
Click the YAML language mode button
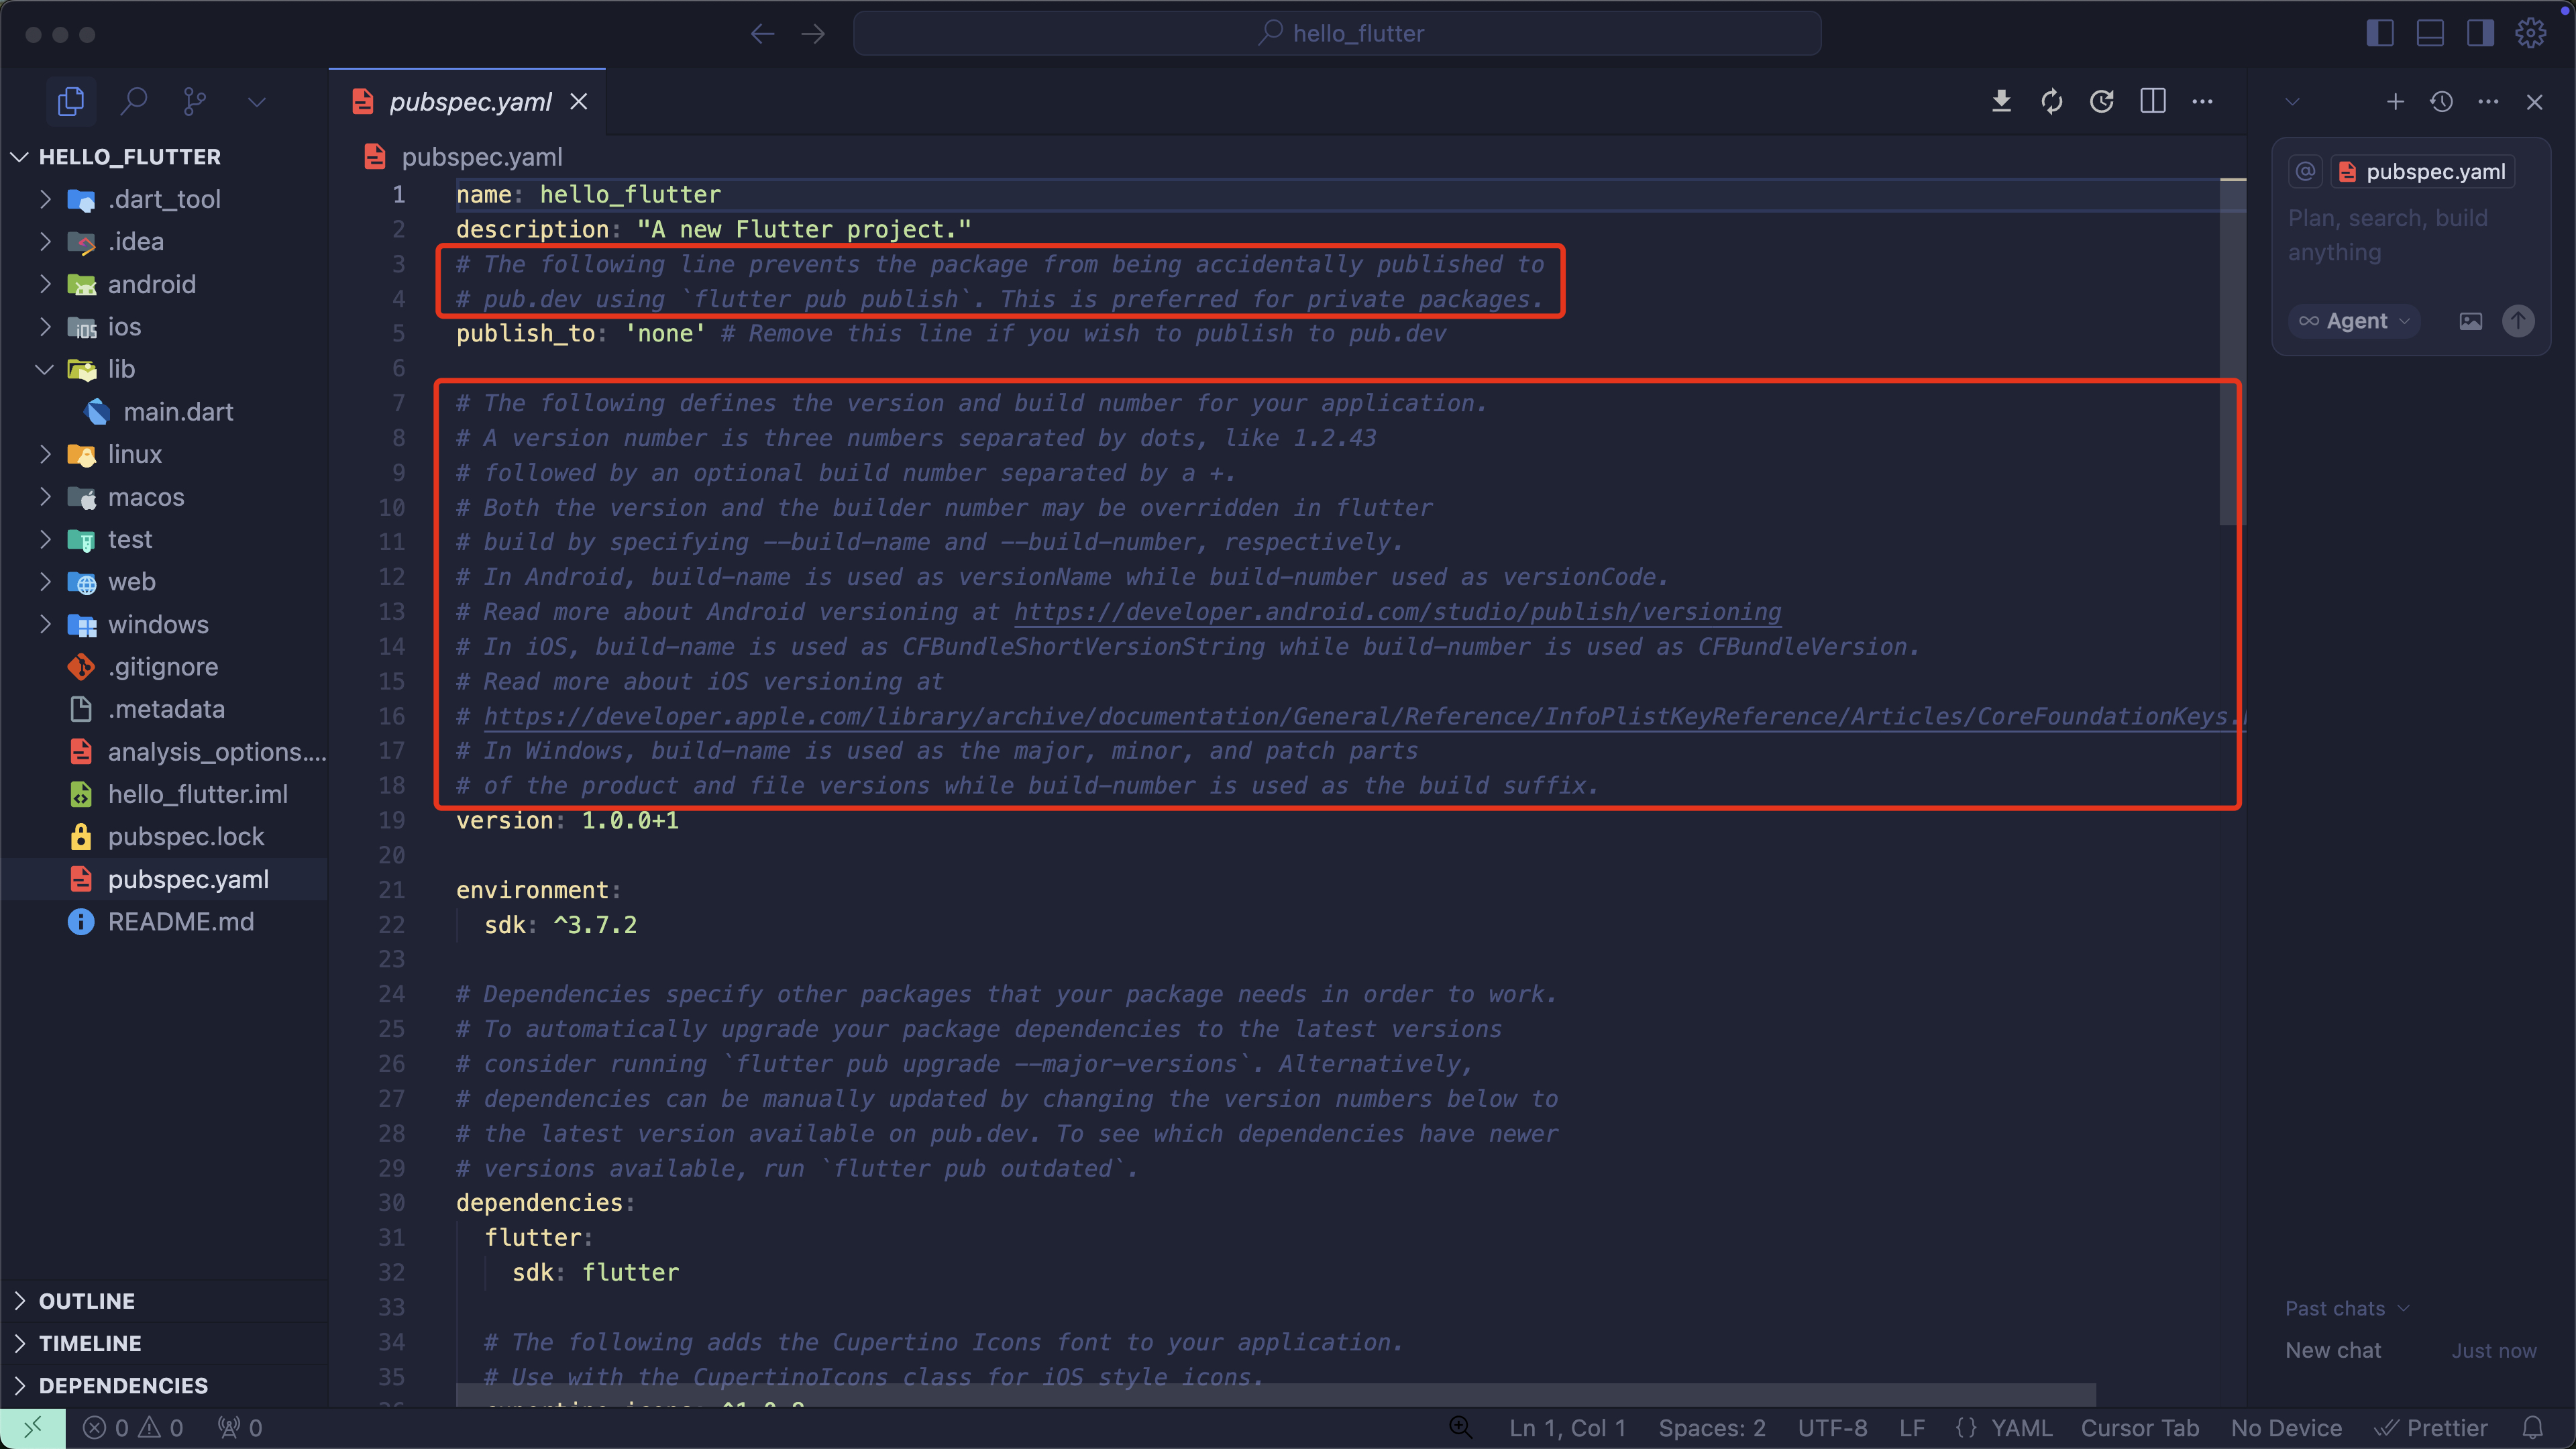tap(2020, 1427)
